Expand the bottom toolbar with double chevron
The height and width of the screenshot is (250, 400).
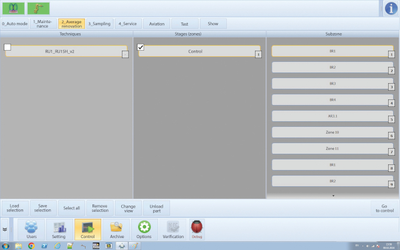coord(5,229)
